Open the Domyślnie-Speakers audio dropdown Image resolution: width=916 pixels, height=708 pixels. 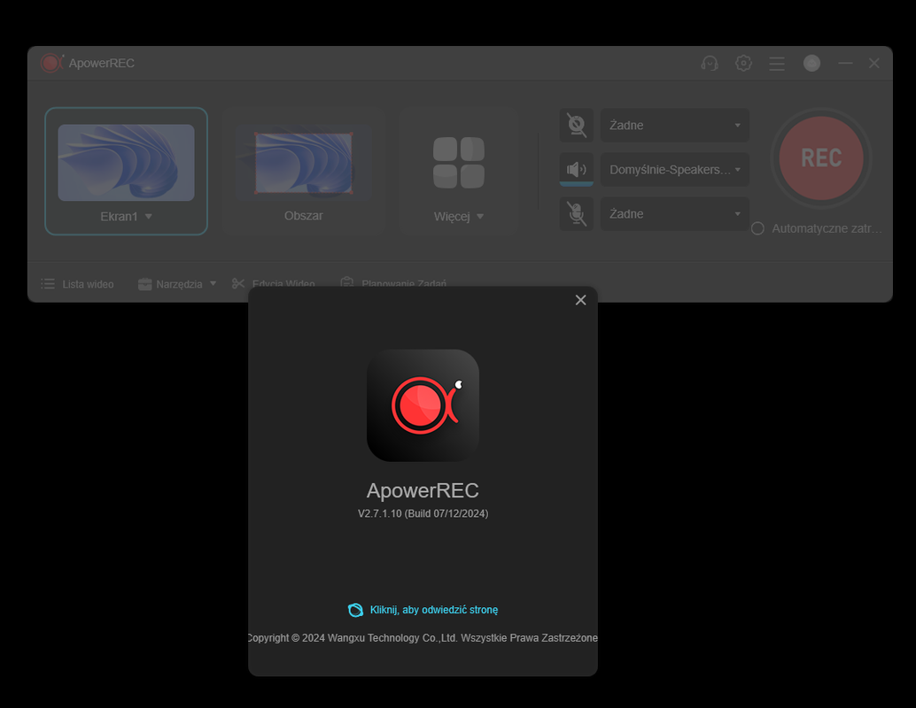tap(675, 169)
